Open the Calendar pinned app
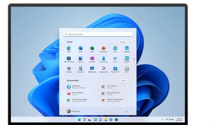This screenshot has height=125, width=213. coord(127,49)
